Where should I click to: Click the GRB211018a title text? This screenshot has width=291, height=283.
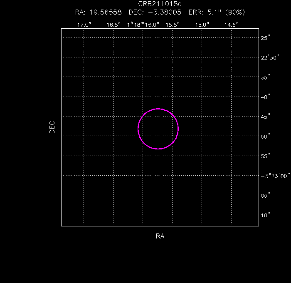[160, 4]
